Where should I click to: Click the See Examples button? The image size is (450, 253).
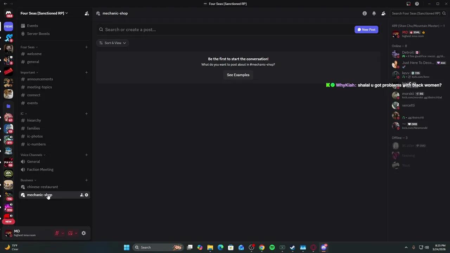pyautogui.click(x=238, y=75)
